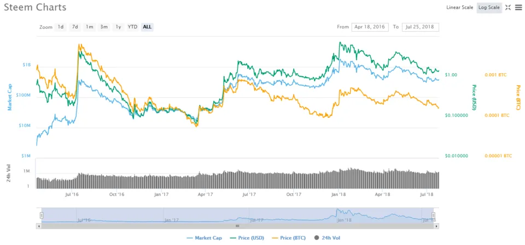Click the $1B axis label
This screenshot has width=525, height=245.
click(26, 65)
